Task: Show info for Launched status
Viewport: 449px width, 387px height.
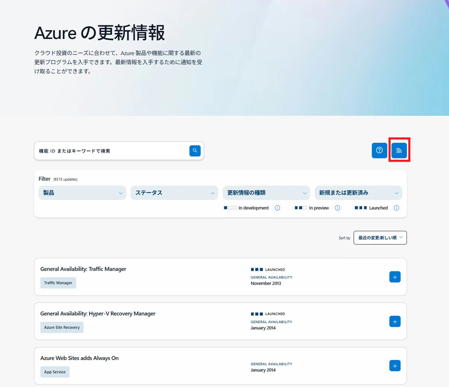Action: coord(396,208)
